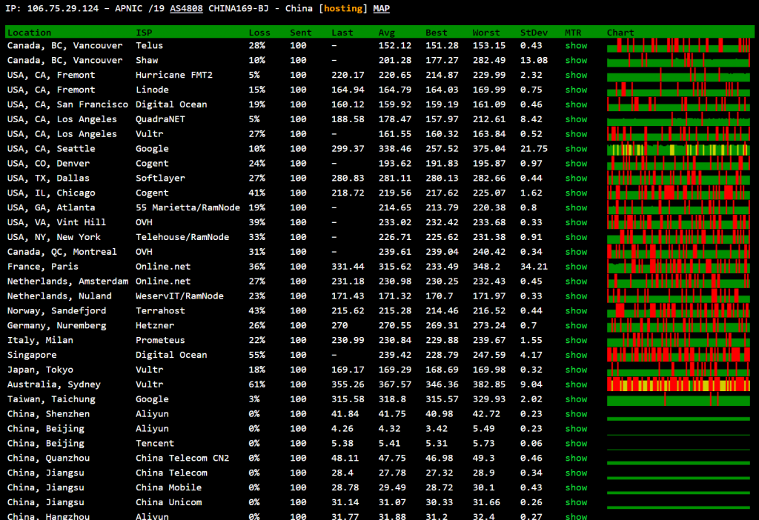Open the chart for Atlanta 55 Marietta/RamNode

point(678,207)
